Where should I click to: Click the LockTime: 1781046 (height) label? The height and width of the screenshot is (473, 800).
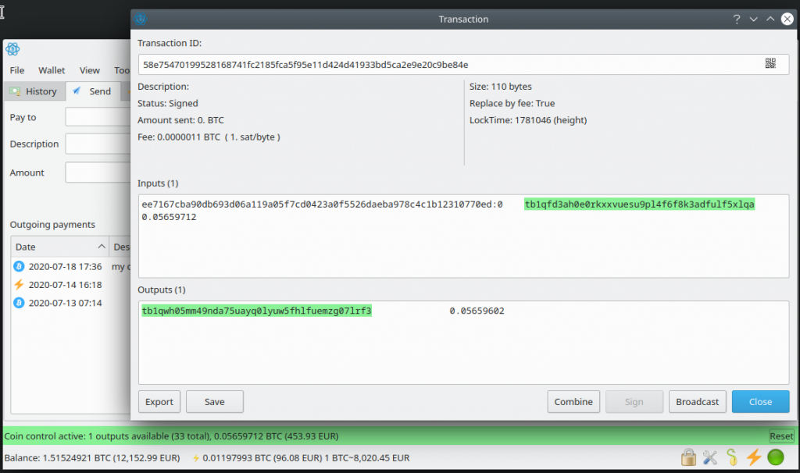pyautogui.click(x=528, y=120)
